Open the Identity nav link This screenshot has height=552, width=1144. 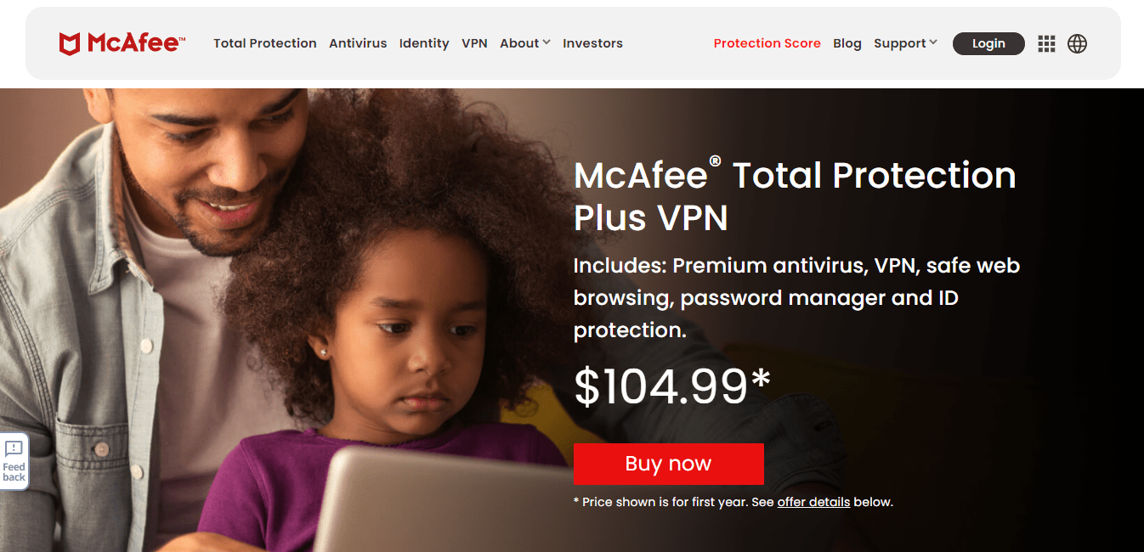(x=424, y=43)
